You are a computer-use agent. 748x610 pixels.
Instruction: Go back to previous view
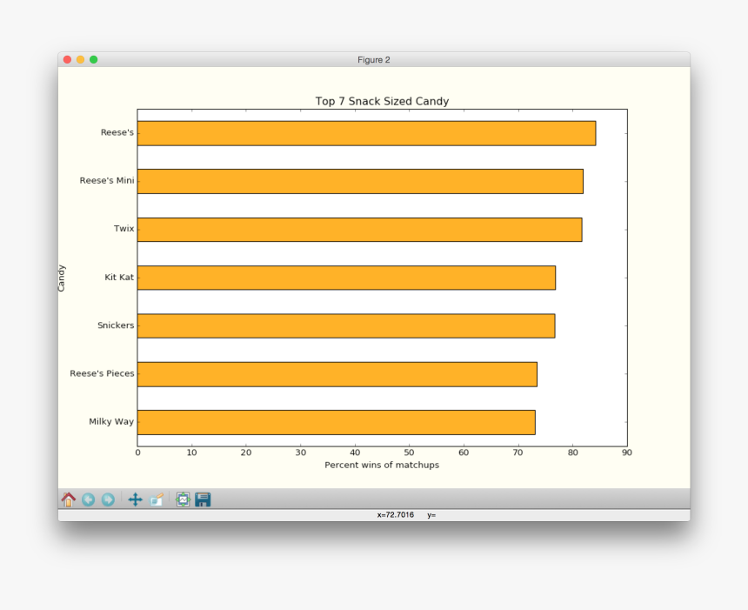point(88,499)
